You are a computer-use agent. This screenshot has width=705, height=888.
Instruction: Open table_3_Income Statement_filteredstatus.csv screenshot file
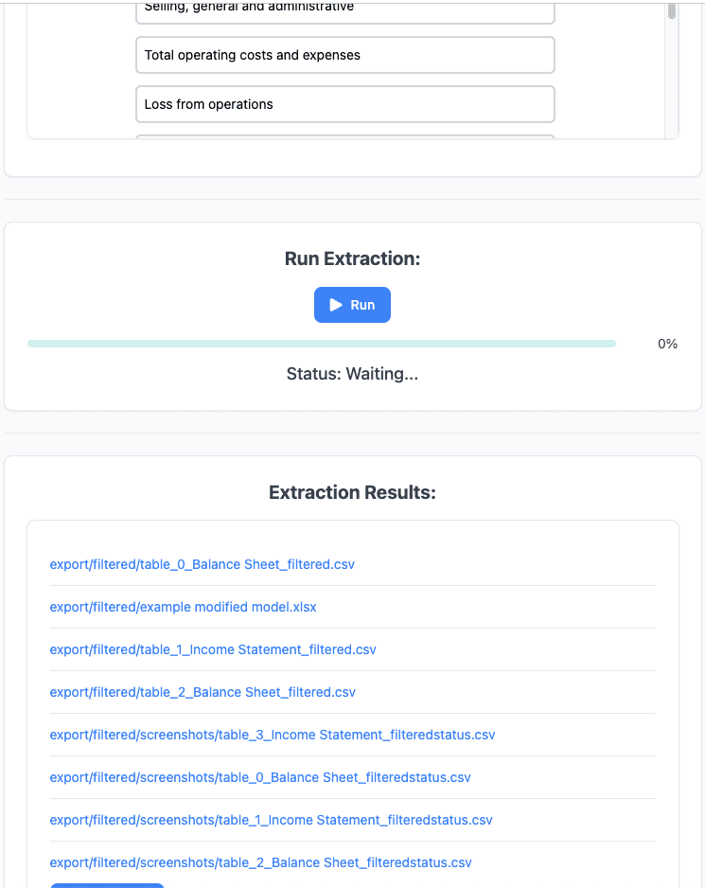tap(273, 735)
